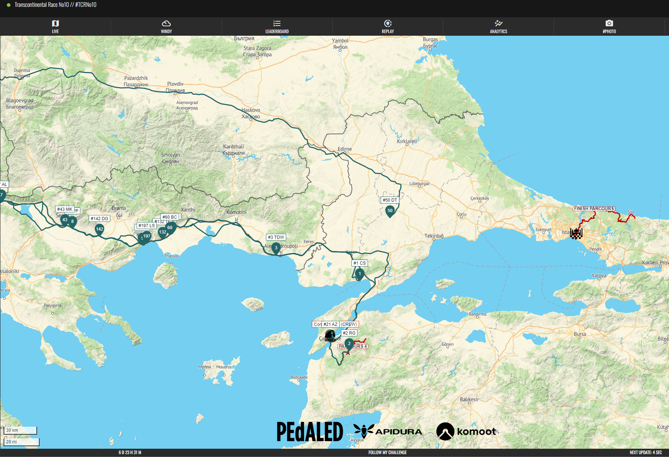Select rider 60 map pin

170,228
